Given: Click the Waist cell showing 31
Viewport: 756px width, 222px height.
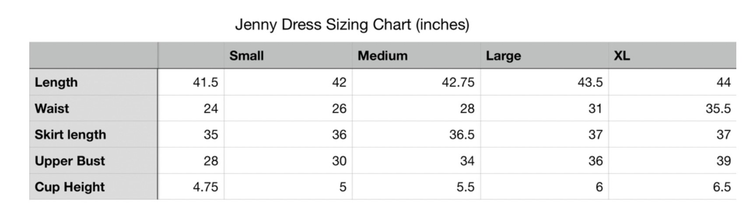Looking at the screenshot, I should tap(544, 108).
